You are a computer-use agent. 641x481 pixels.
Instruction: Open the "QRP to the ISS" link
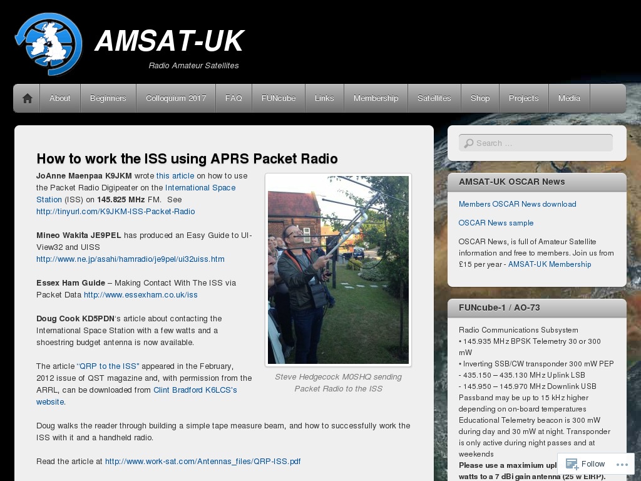click(x=108, y=366)
